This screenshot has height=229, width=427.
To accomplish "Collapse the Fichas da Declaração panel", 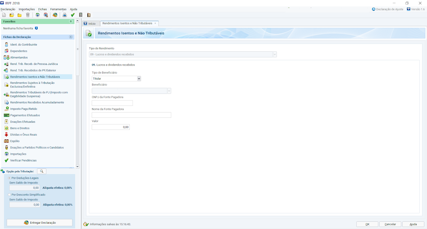I will point(70,37).
